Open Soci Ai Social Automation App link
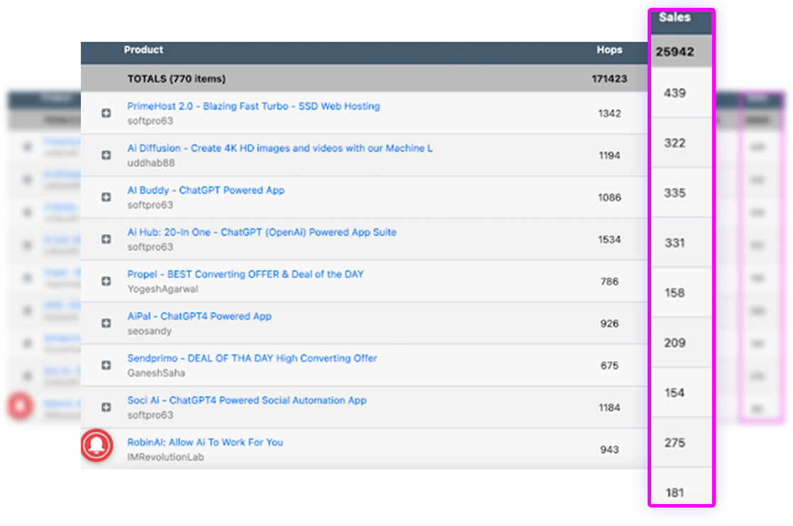 coord(247,401)
